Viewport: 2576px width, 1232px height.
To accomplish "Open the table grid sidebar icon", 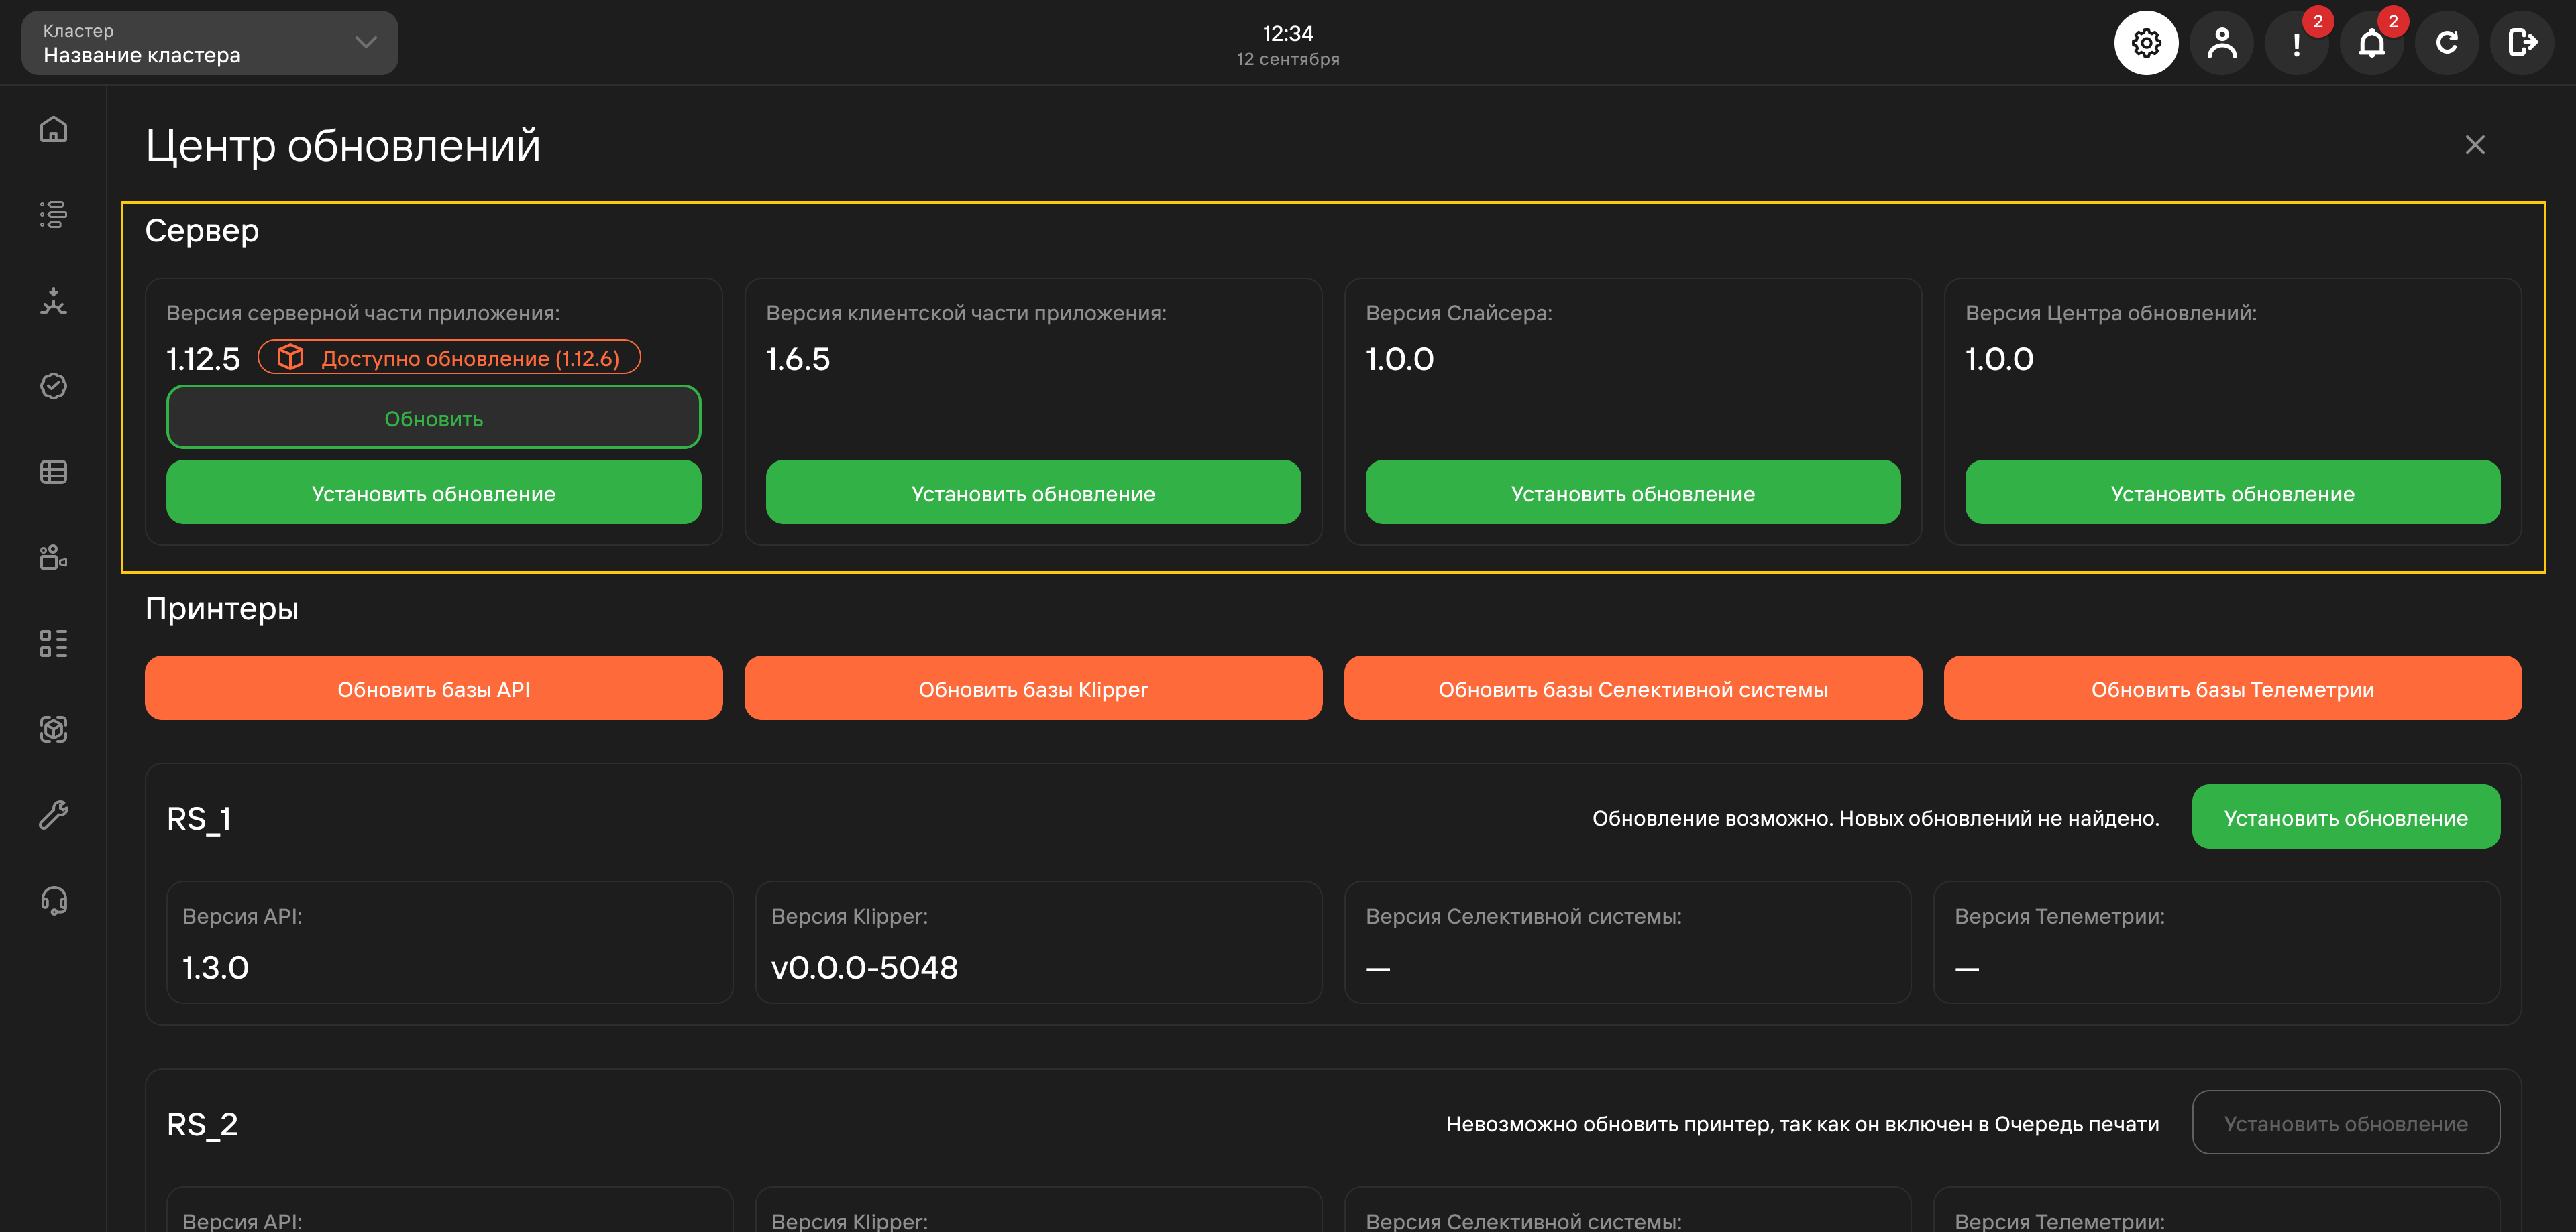I will pos(54,473).
